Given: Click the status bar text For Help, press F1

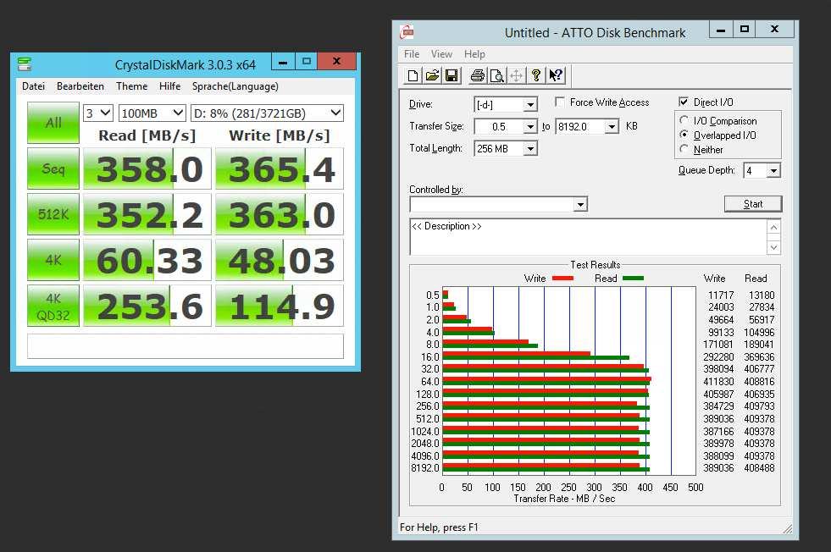Looking at the screenshot, I should pyautogui.click(x=439, y=527).
